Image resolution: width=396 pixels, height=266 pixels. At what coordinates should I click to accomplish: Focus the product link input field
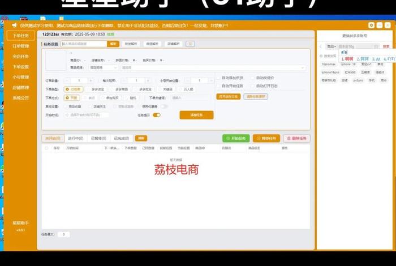click(84, 44)
